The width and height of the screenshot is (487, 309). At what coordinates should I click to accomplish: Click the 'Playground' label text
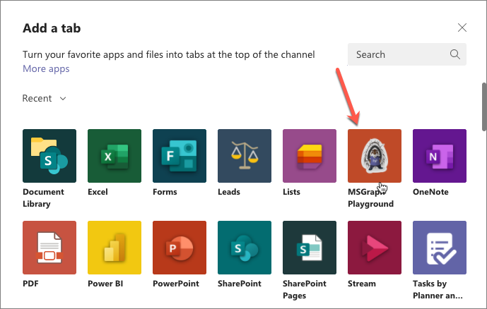pos(370,204)
